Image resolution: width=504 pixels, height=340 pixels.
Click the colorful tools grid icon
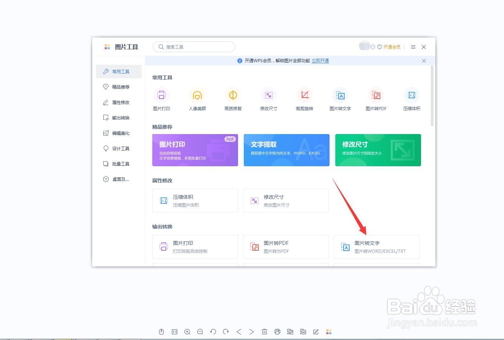[x=329, y=332]
